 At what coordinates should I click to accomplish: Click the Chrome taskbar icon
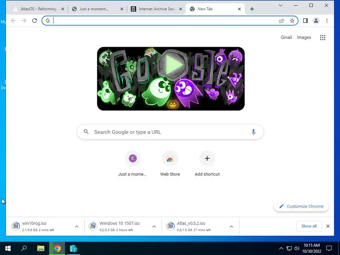coord(57,248)
